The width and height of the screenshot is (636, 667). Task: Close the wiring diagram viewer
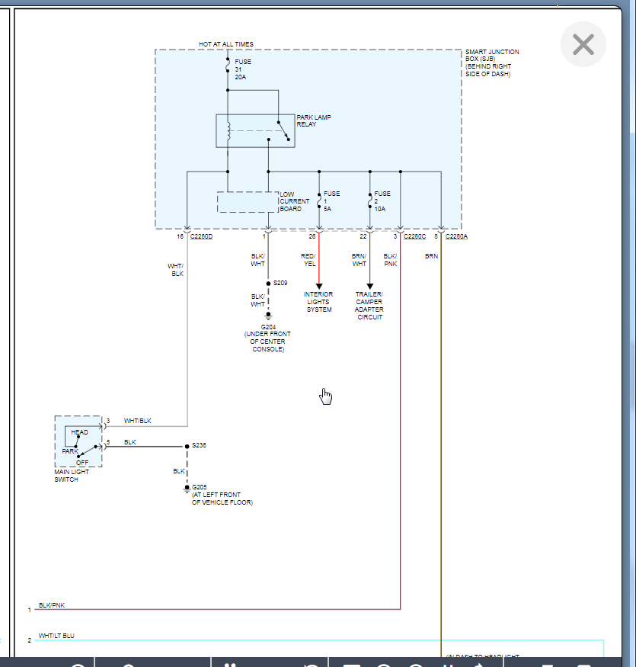(583, 44)
